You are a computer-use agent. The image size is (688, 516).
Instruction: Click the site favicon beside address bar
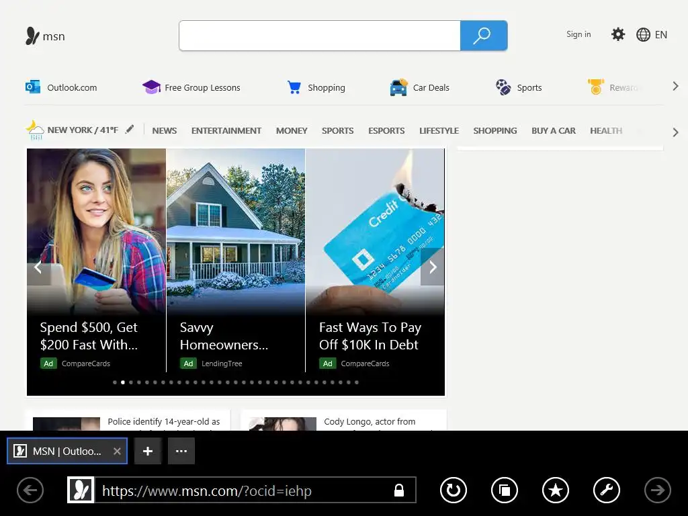click(81, 490)
